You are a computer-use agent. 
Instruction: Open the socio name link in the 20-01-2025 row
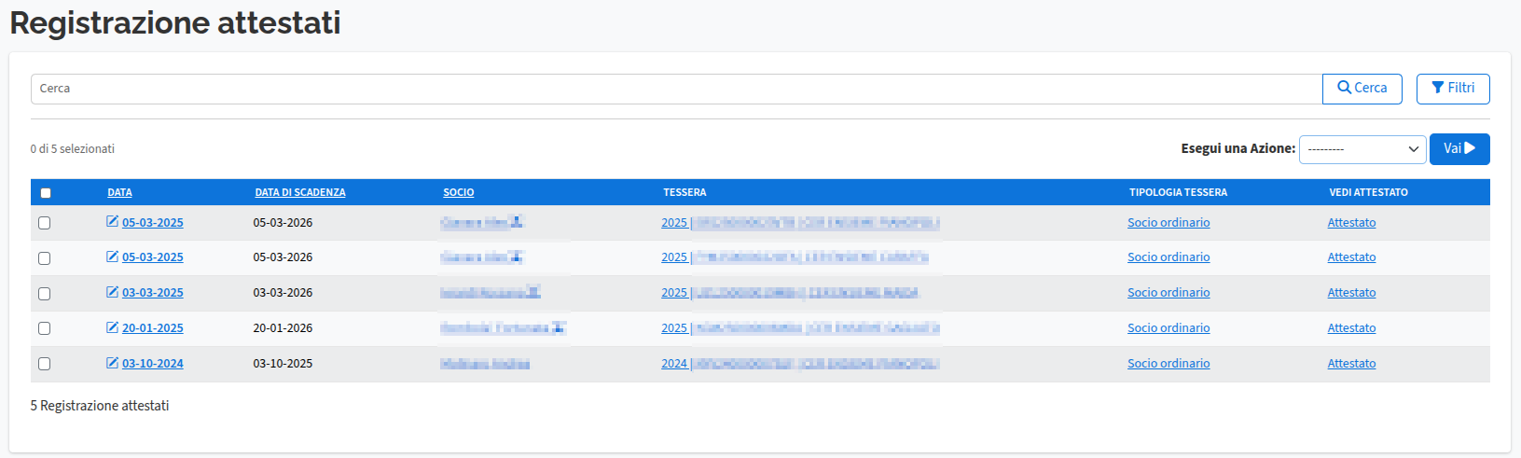coord(494,327)
